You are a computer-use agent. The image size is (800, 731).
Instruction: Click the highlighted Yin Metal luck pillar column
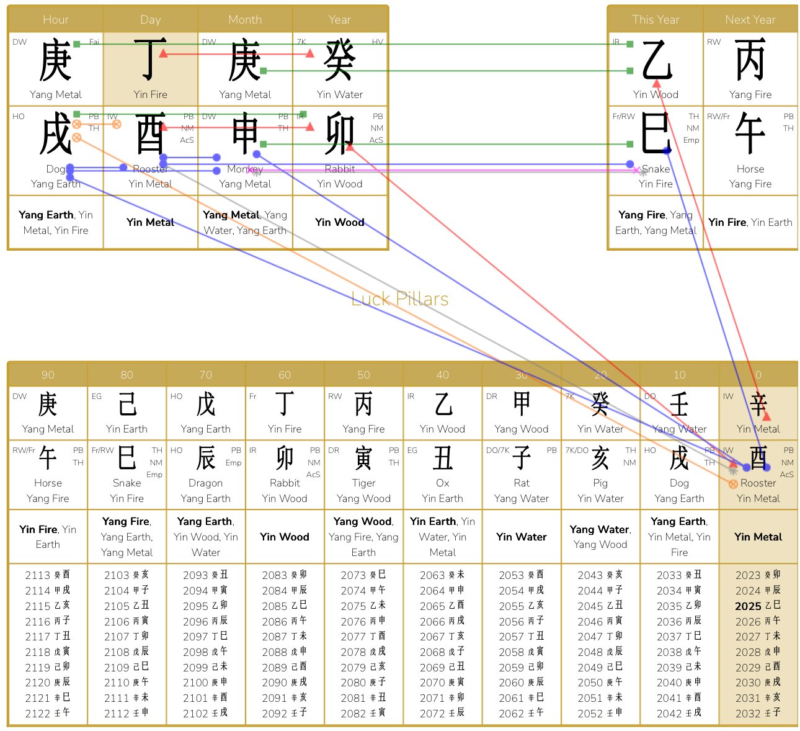(x=758, y=537)
